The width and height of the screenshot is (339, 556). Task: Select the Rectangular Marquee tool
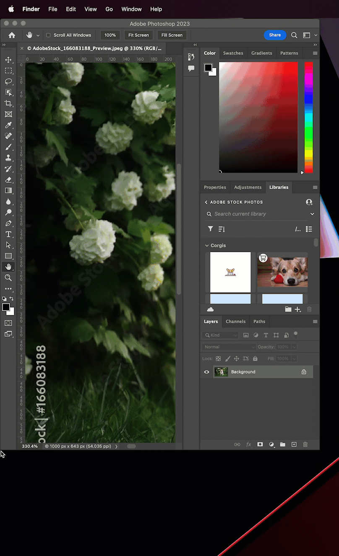(x=8, y=71)
